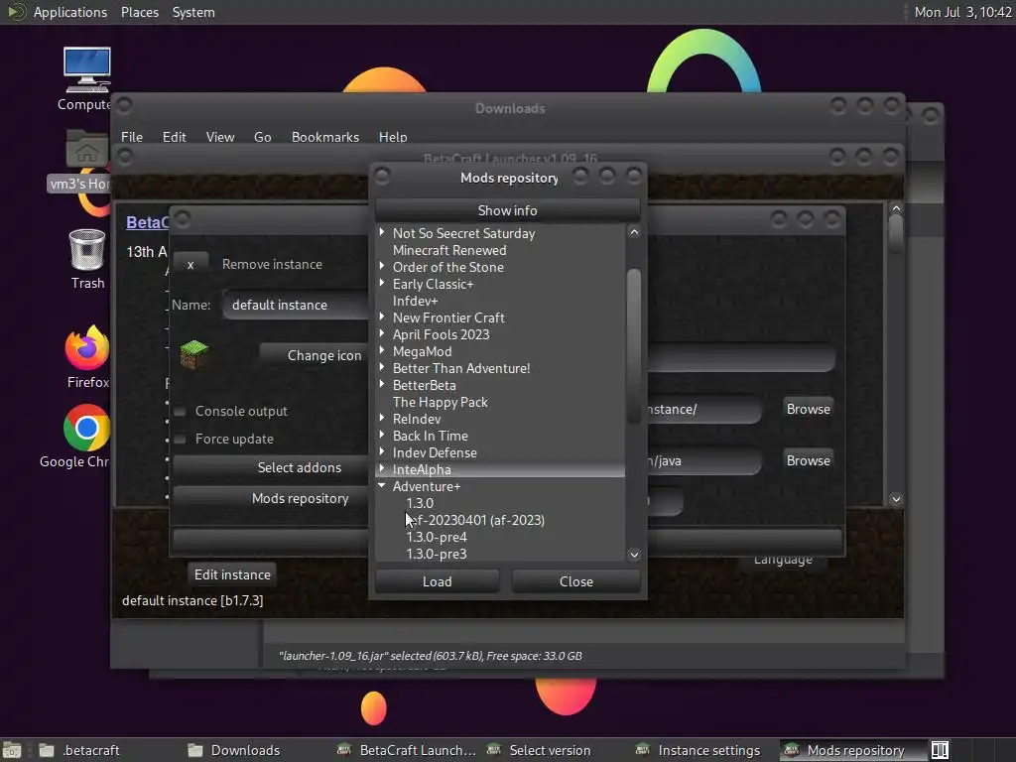
Task: Click the Change icon button
Action: pos(315,355)
